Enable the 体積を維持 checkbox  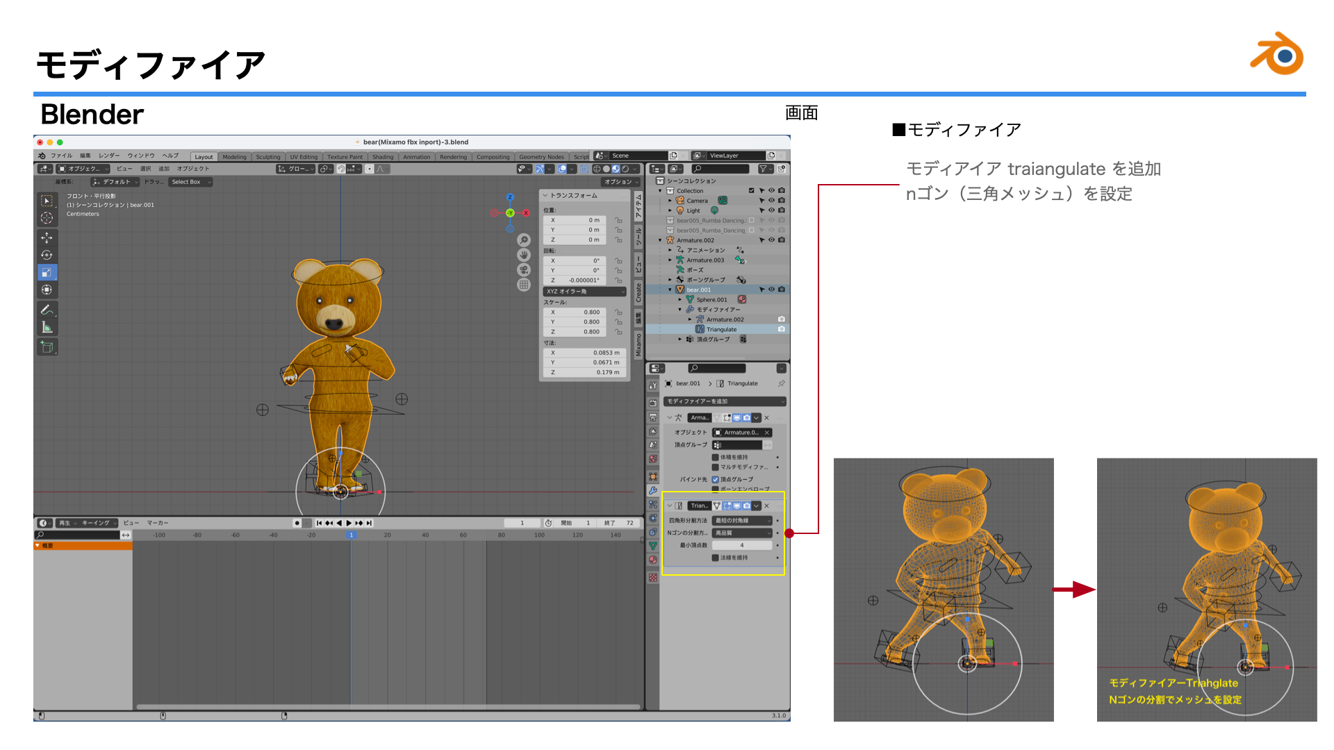(x=715, y=457)
